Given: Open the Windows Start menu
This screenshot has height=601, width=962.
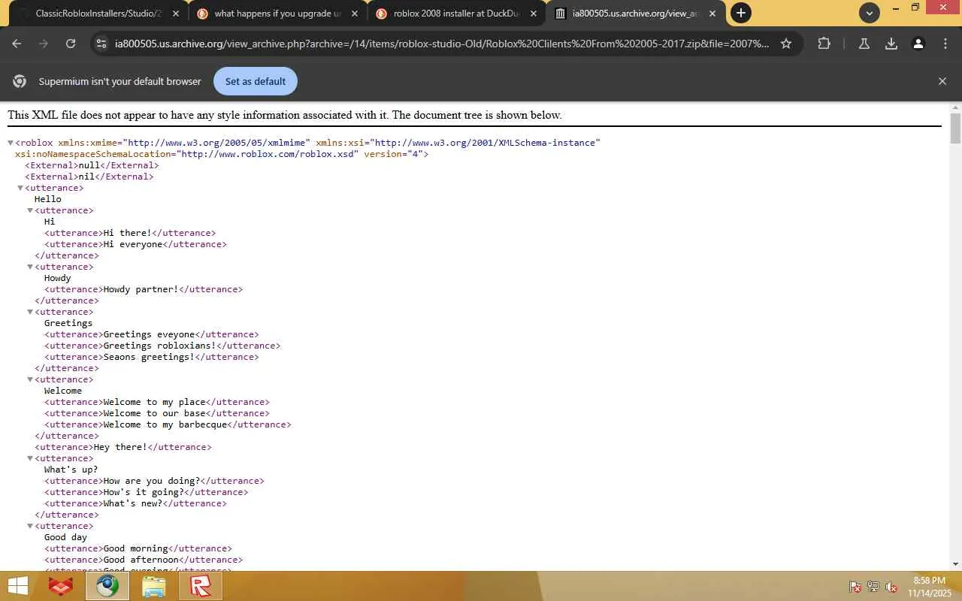Looking at the screenshot, I should coord(18,586).
